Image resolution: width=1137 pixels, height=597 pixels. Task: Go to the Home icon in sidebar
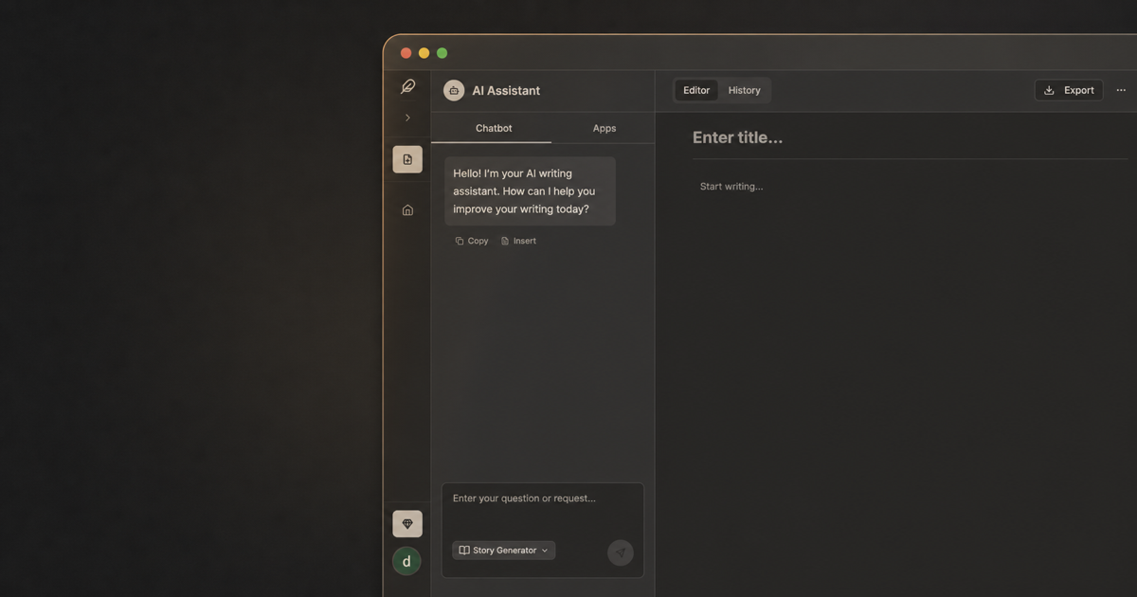coord(407,210)
